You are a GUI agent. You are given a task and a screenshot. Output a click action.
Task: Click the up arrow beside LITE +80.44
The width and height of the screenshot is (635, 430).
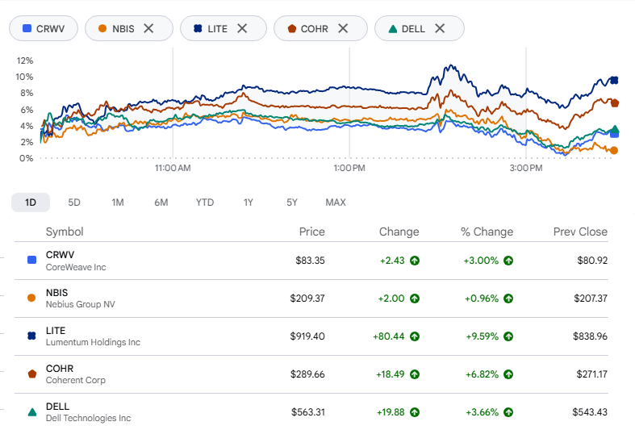(x=414, y=336)
